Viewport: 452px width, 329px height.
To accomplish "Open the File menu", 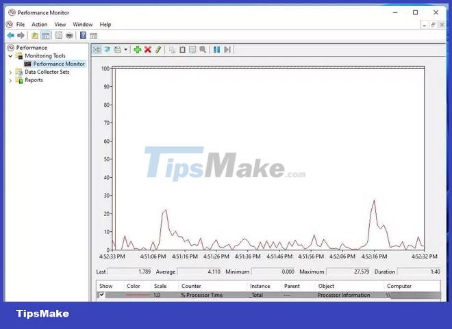I will tap(21, 25).
